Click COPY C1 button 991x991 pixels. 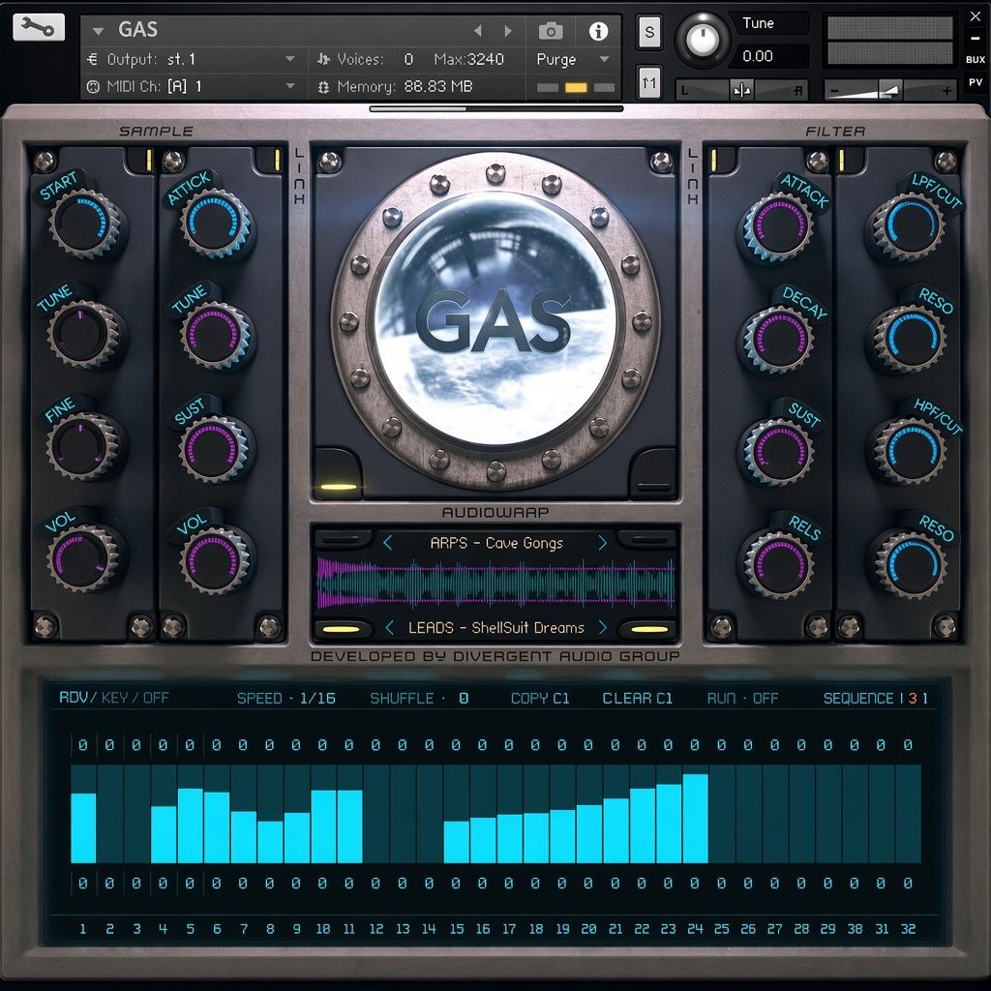540,699
